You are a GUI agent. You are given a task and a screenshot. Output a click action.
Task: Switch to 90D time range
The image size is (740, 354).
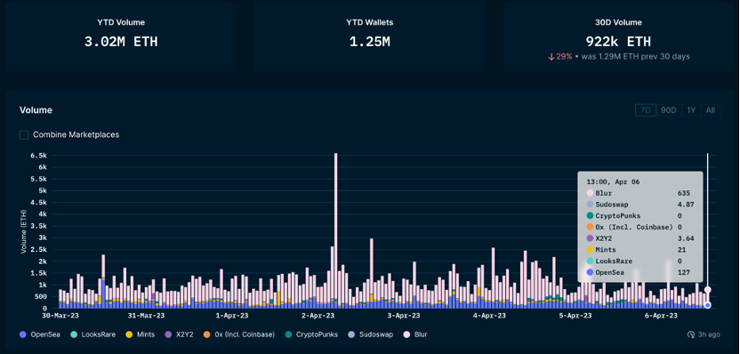668,110
